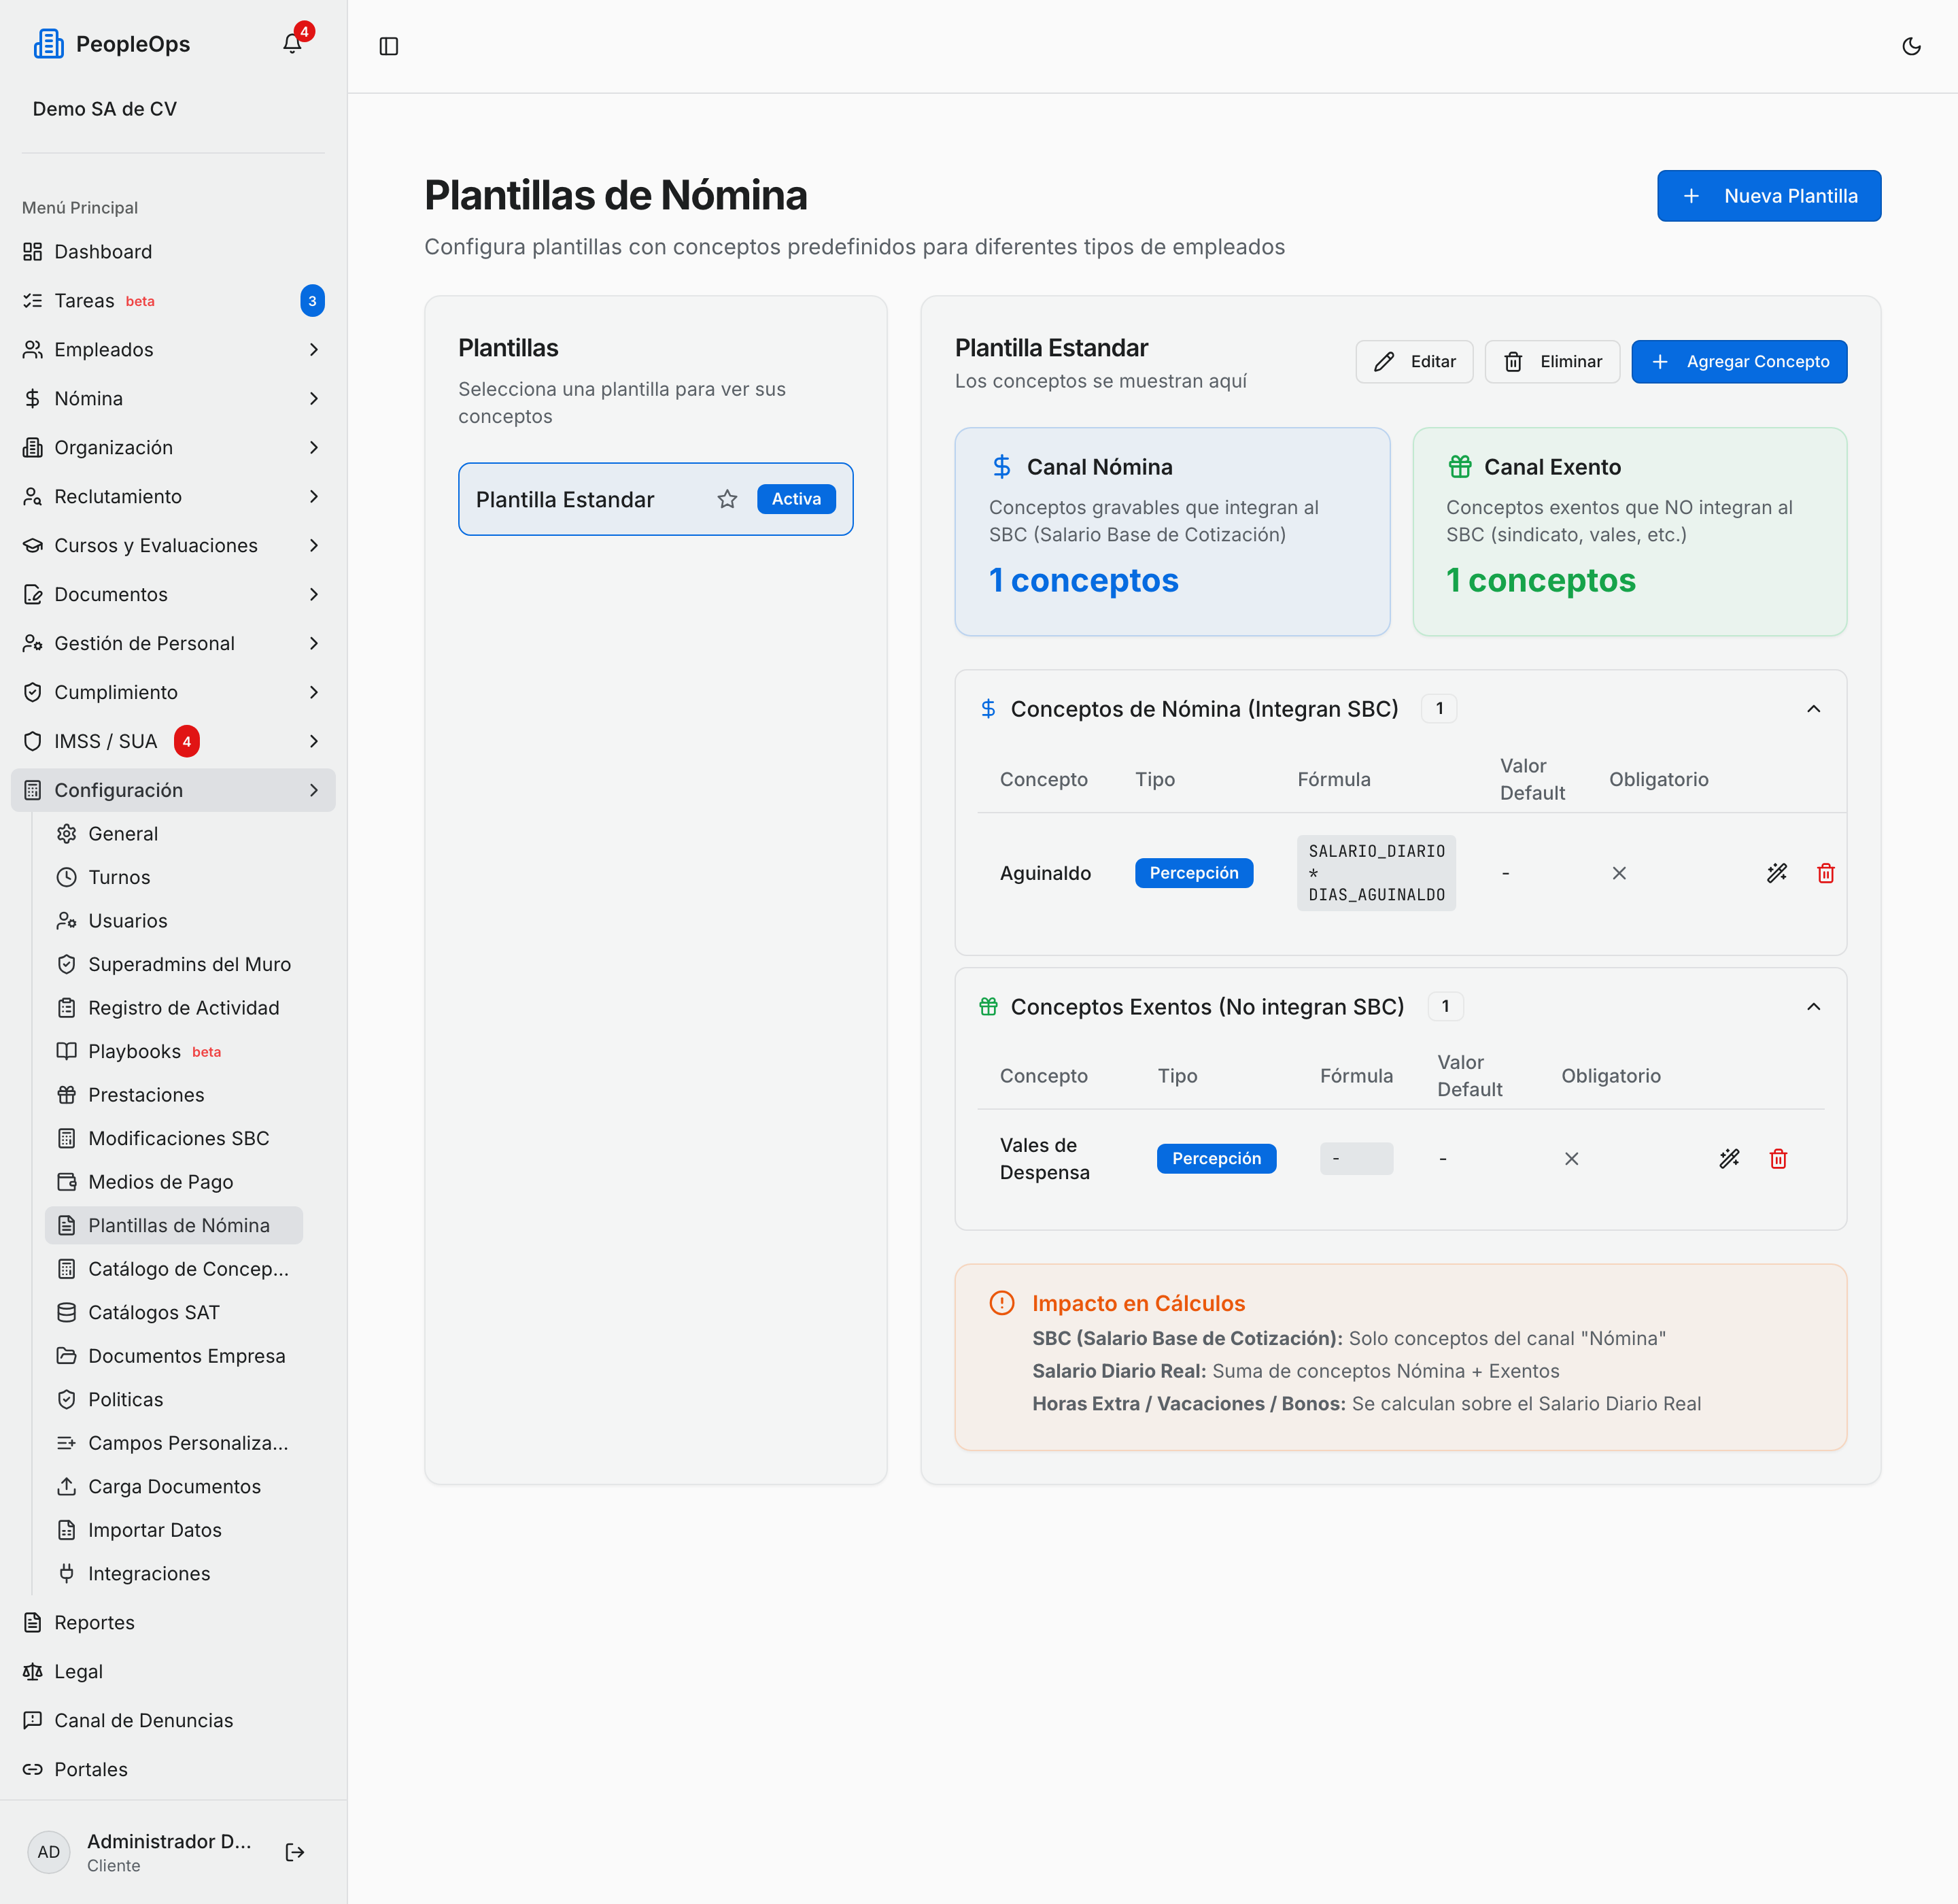Open Integraciones settings
Viewport: 1958px width, 1904px height.
174,1573
